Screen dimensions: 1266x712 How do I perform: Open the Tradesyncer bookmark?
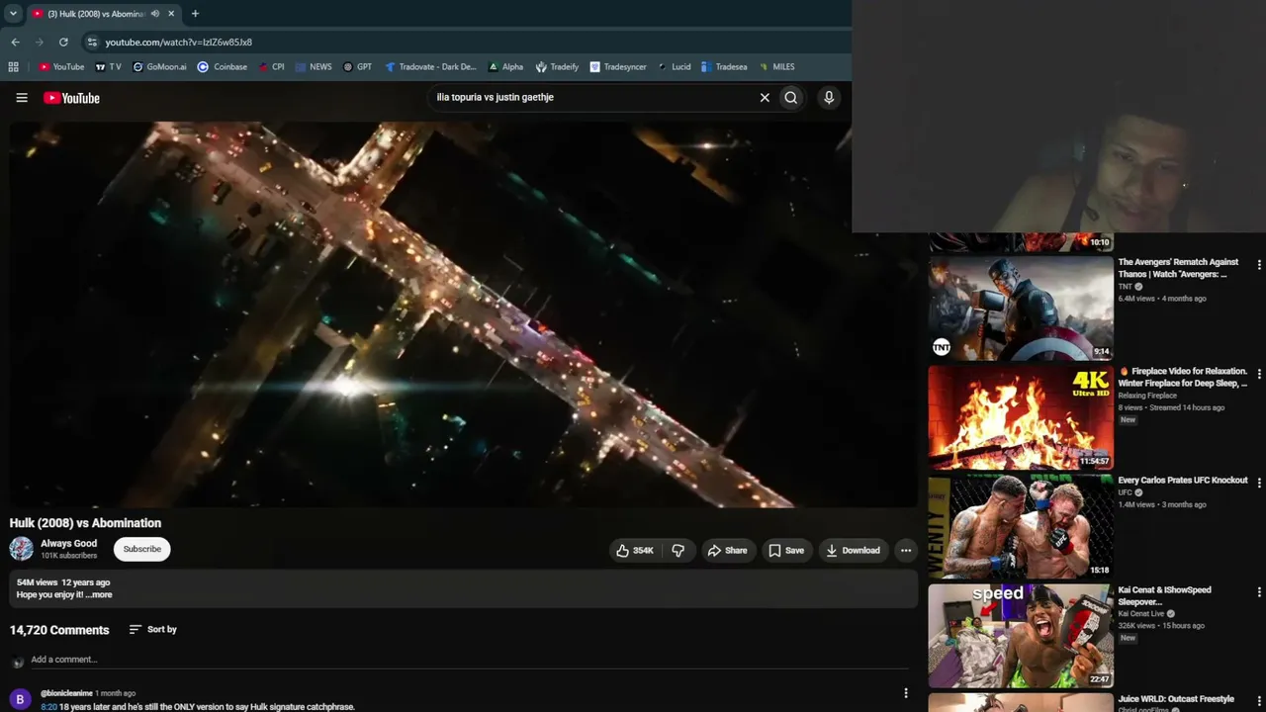pyautogui.click(x=618, y=67)
